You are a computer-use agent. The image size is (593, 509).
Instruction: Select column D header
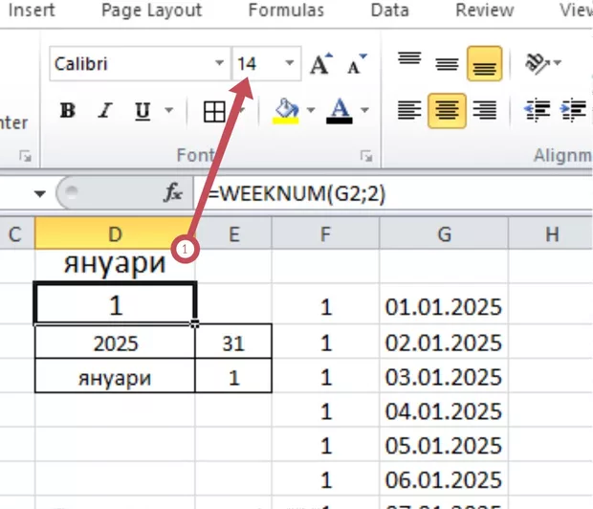tap(115, 233)
